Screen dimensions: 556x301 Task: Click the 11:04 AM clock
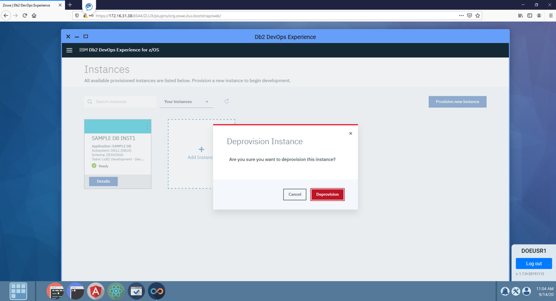[545, 288]
